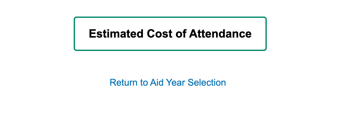Click the rounded Estimated Cost of Attendance button

click(x=170, y=34)
